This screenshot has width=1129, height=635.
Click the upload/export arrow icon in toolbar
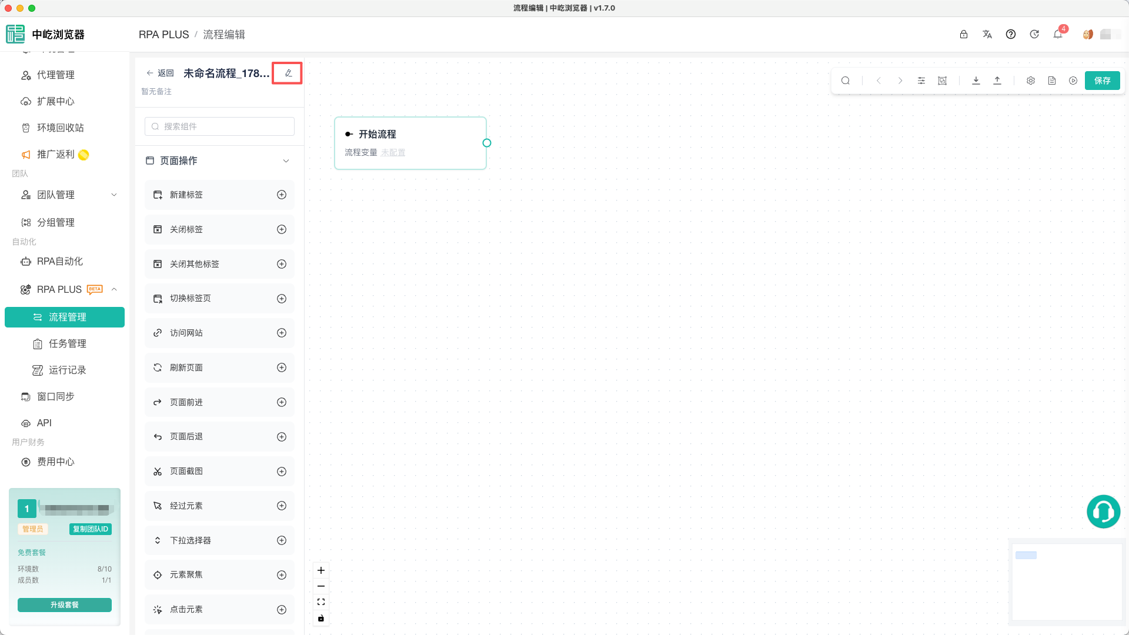click(997, 81)
